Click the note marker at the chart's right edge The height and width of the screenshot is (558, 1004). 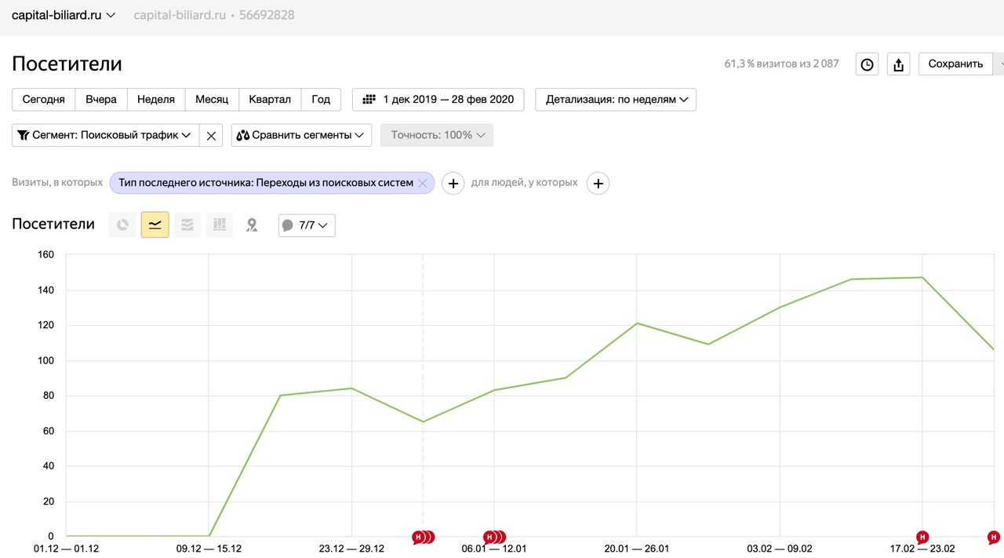(994, 538)
